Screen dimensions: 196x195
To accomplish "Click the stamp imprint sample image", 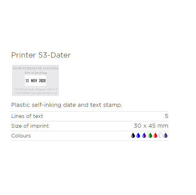I will pos(35,80).
